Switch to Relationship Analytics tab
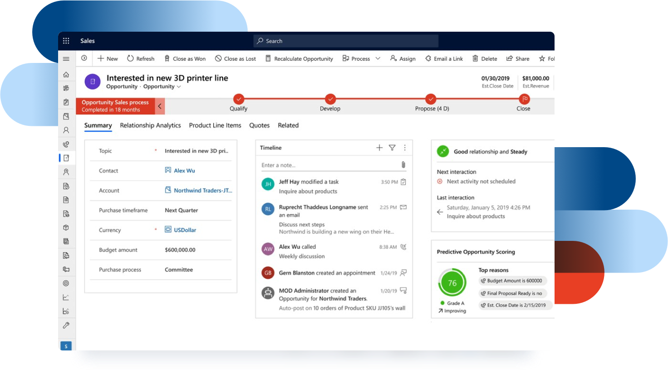Viewport: 668px width, 374px height. (x=150, y=125)
